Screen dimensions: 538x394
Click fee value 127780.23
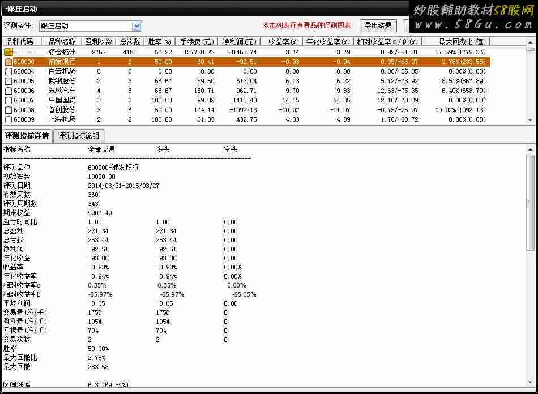click(x=199, y=52)
